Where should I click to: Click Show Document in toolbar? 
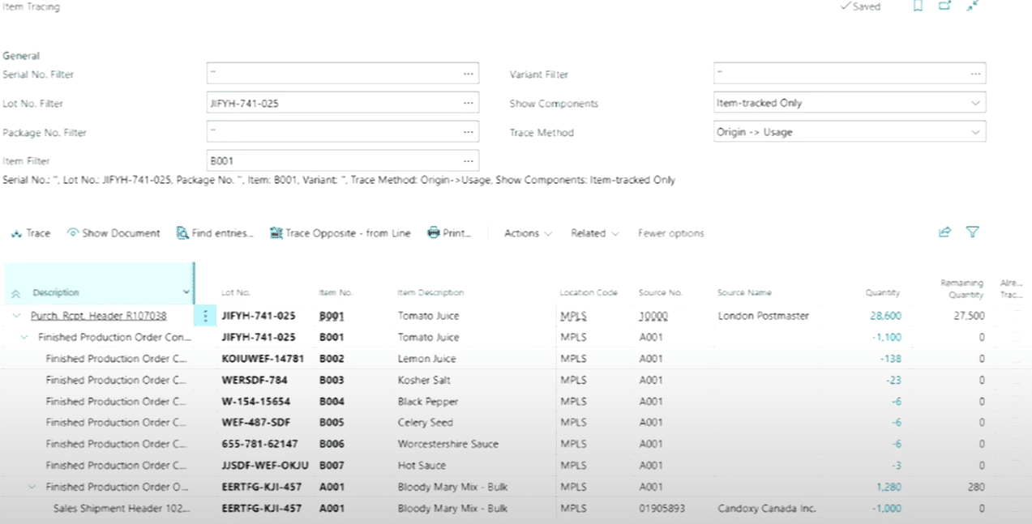[x=113, y=233]
